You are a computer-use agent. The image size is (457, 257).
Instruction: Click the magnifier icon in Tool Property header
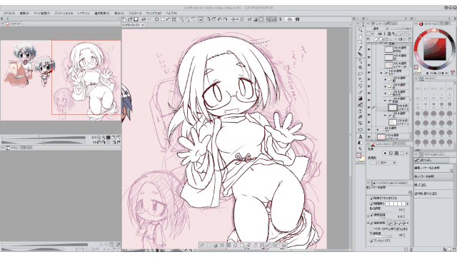[410, 192]
